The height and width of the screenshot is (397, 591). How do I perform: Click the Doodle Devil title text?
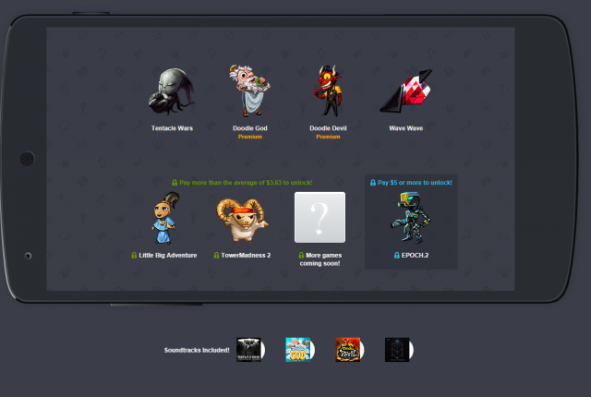(328, 128)
